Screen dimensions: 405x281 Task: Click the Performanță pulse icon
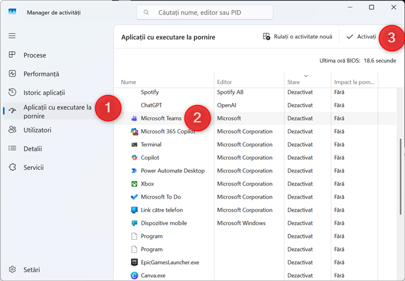point(12,74)
